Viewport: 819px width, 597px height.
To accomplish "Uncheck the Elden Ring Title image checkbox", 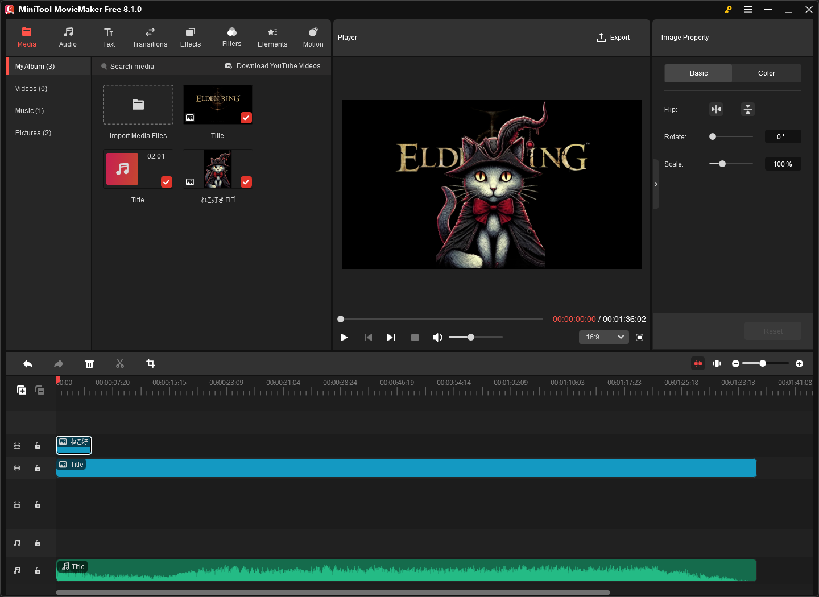I will (246, 118).
